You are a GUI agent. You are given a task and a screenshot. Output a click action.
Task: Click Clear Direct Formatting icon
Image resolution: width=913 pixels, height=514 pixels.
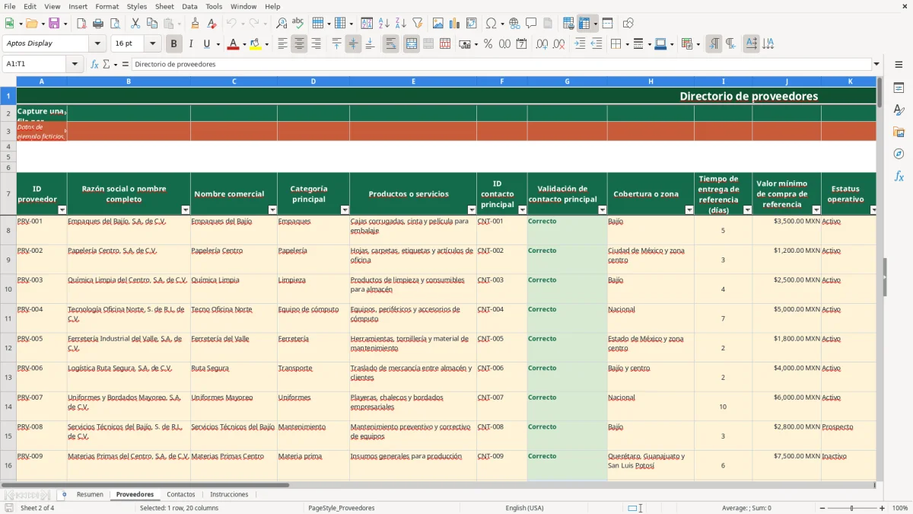click(212, 24)
